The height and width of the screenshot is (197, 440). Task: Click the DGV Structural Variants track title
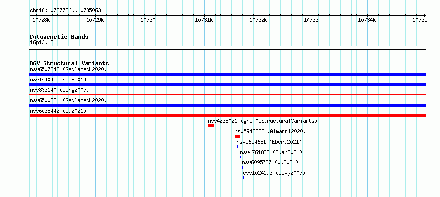[x=69, y=63]
